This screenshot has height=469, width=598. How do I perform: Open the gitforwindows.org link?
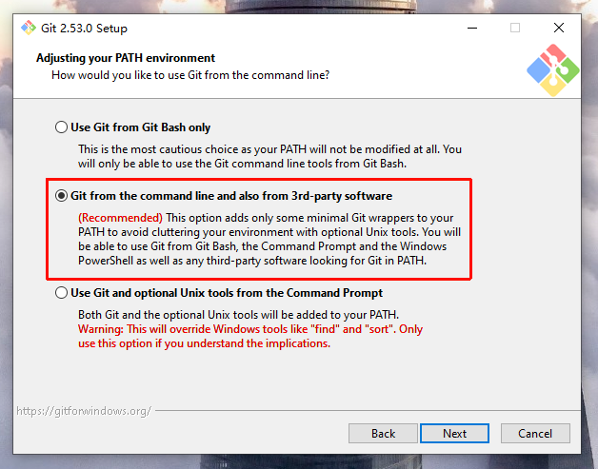tap(84, 411)
